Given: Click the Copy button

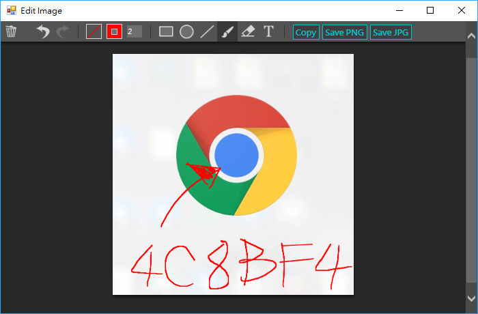Looking at the screenshot, I should tap(306, 32).
